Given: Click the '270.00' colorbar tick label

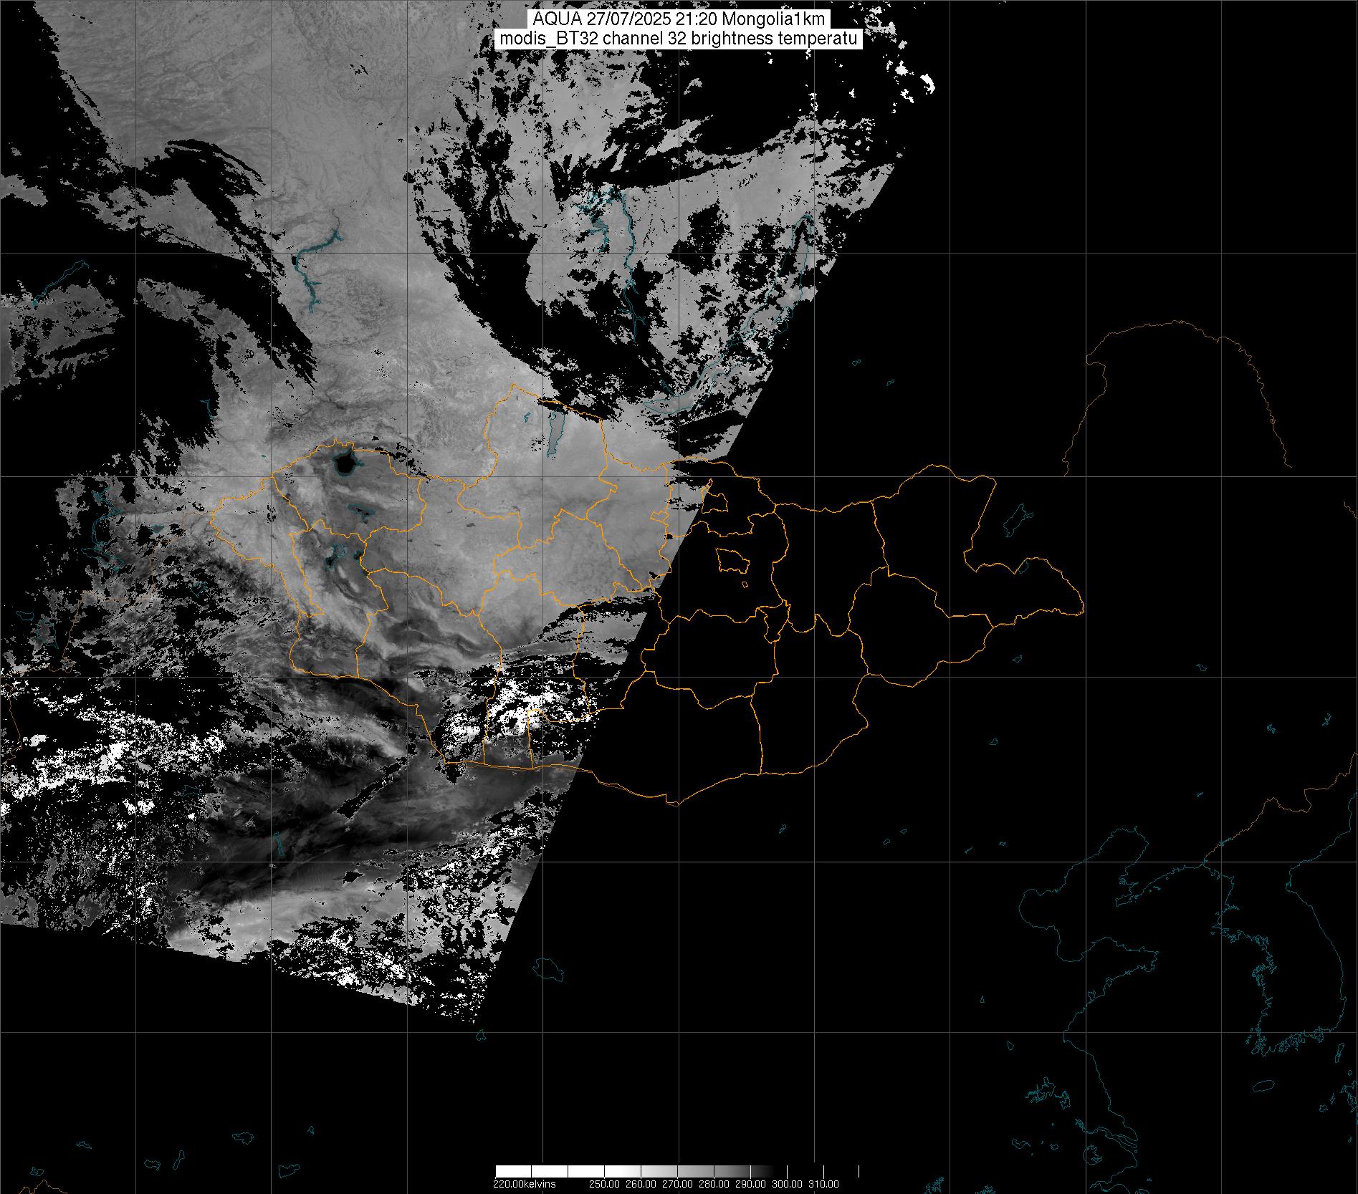Looking at the screenshot, I should pyautogui.click(x=679, y=1184).
